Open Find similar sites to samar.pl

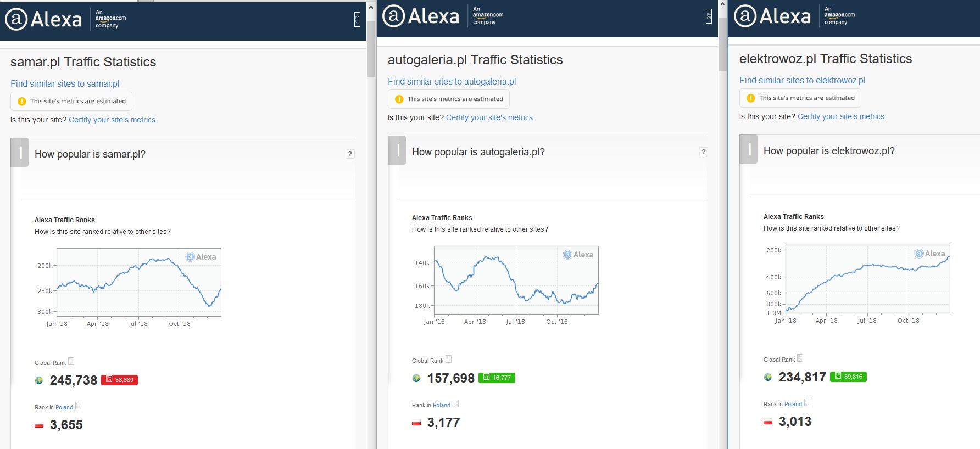65,83
